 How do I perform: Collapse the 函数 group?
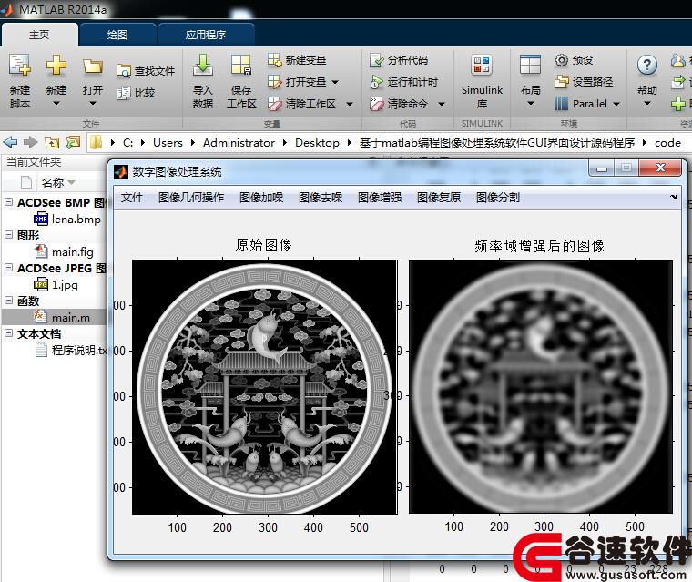click(x=8, y=301)
